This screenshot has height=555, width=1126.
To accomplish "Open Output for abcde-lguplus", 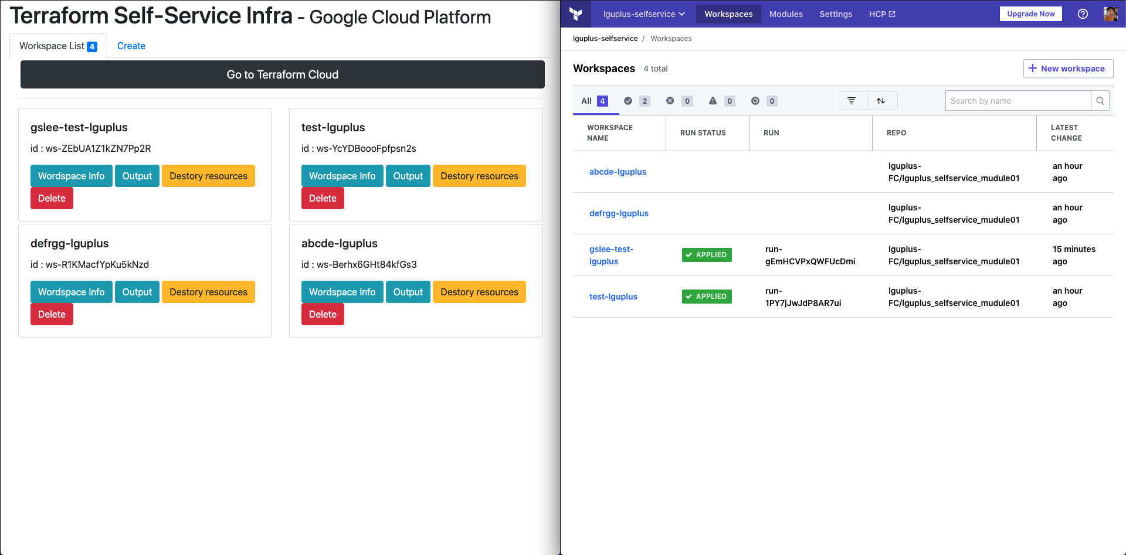I will (408, 292).
